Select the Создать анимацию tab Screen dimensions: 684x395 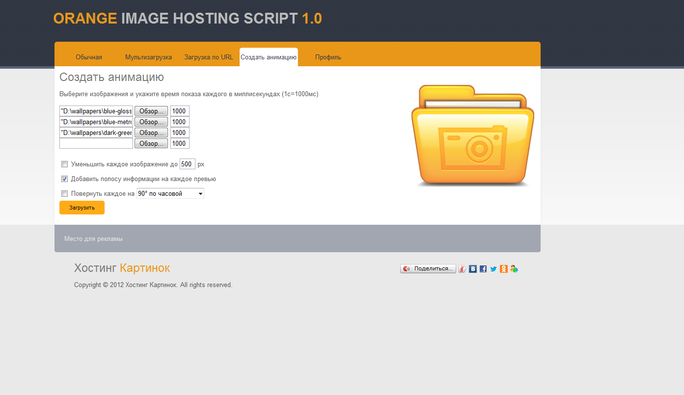point(269,57)
